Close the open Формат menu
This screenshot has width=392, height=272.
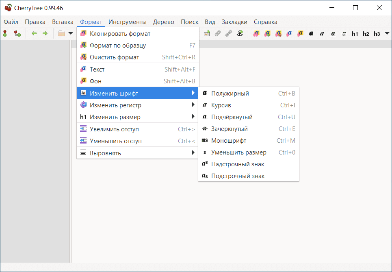click(x=91, y=22)
